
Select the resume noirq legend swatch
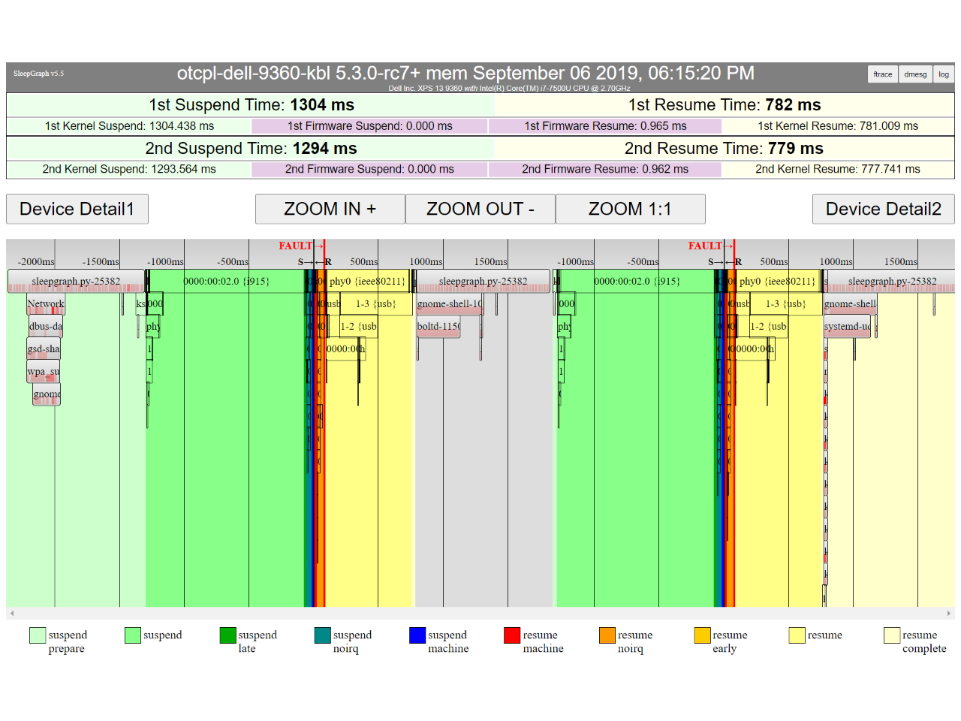tap(607, 635)
